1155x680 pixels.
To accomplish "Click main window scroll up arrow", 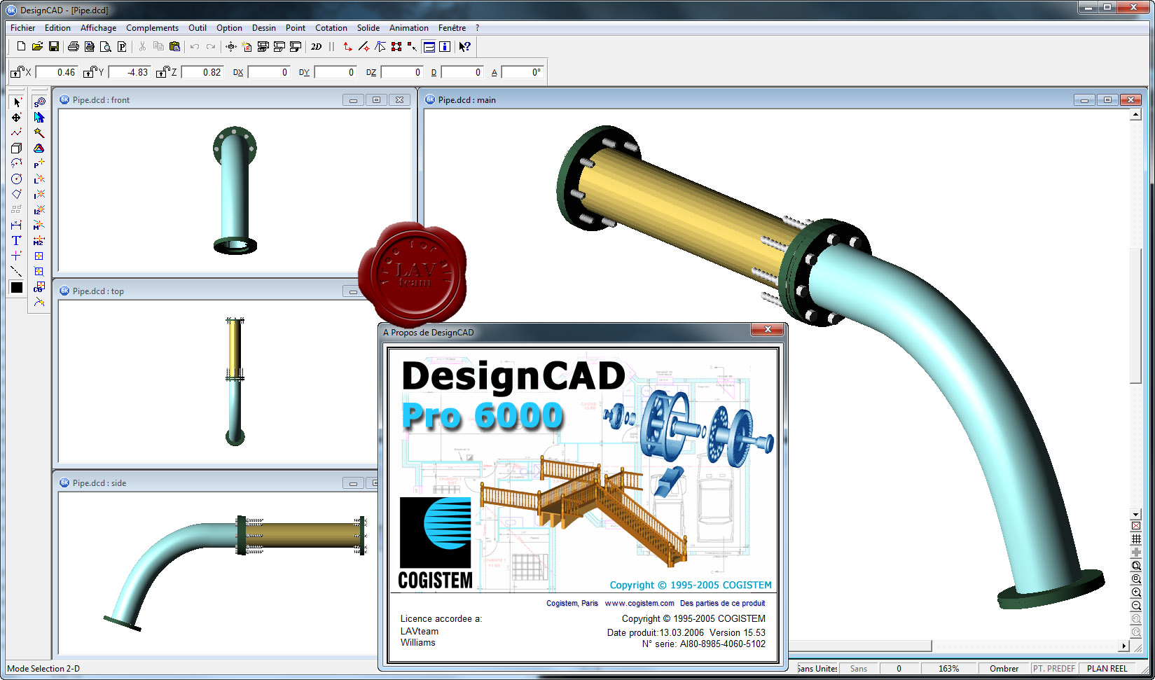I will pos(1136,115).
